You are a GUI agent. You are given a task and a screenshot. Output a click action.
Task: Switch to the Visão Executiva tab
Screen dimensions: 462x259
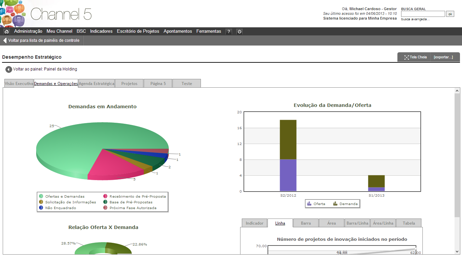19,83
